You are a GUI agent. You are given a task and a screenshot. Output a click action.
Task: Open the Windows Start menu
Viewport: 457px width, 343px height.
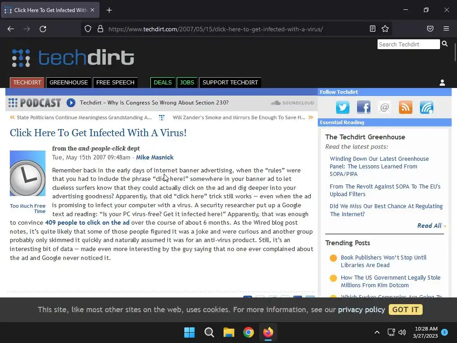pos(189,332)
